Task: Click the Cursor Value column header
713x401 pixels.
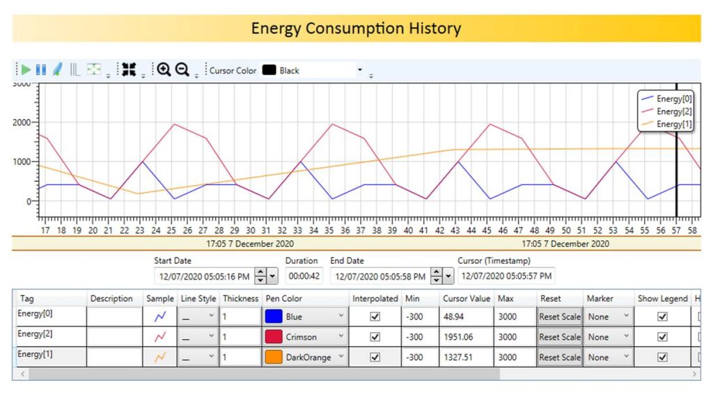Action: [x=467, y=299]
